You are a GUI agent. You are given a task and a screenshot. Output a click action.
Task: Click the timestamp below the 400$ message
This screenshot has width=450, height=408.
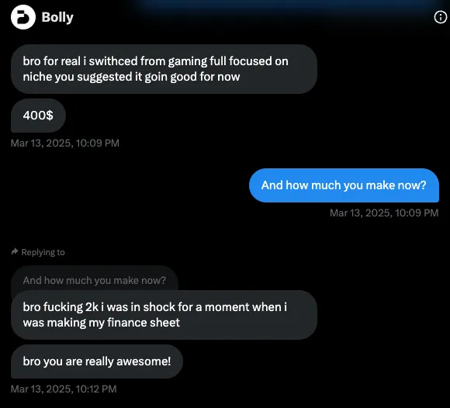(65, 143)
